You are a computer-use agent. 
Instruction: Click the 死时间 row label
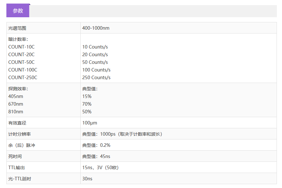tap(15, 156)
